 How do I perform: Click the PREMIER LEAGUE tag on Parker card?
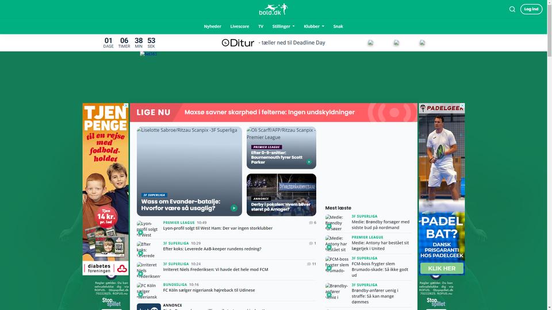266,147
